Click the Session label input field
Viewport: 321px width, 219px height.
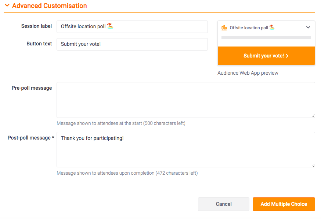click(132, 27)
